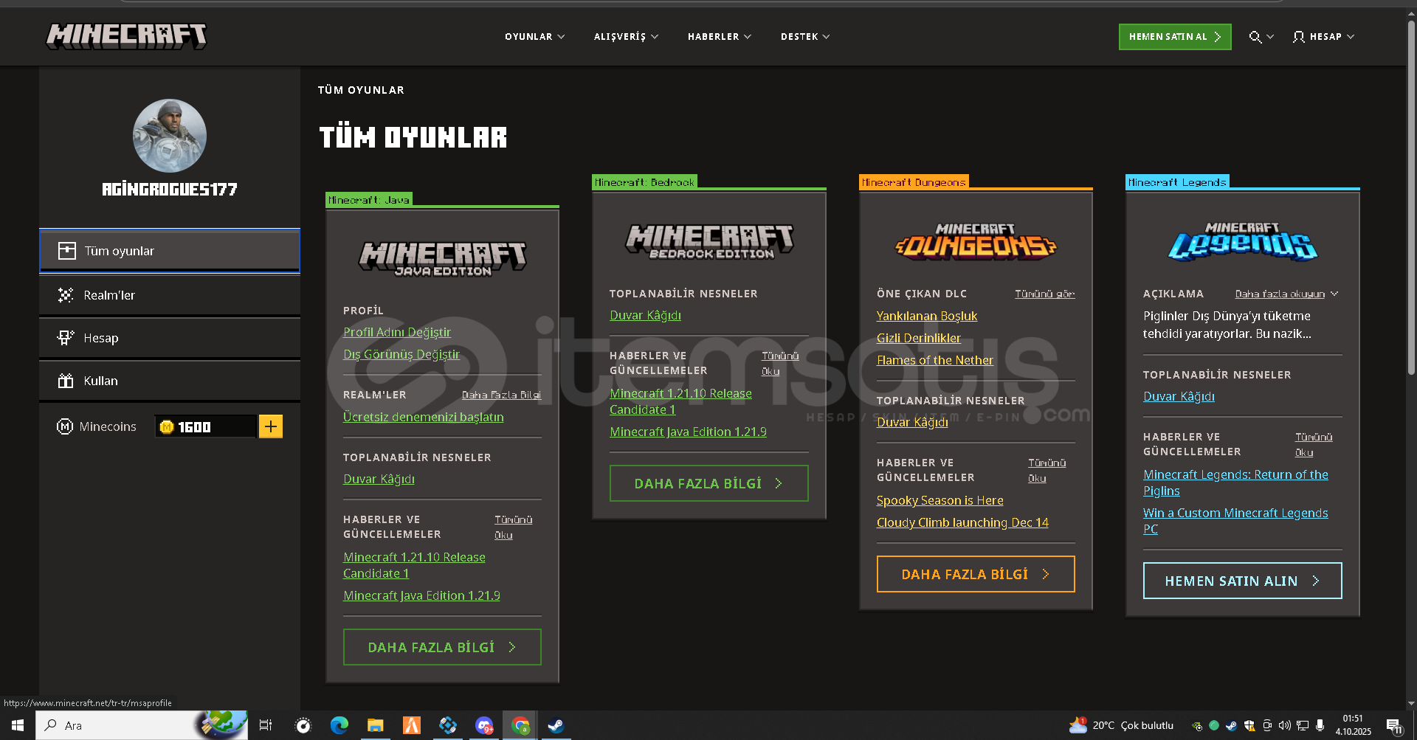This screenshot has height=740, width=1417.
Task: Open the Profil Adını Değiştir link
Action: (397, 333)
